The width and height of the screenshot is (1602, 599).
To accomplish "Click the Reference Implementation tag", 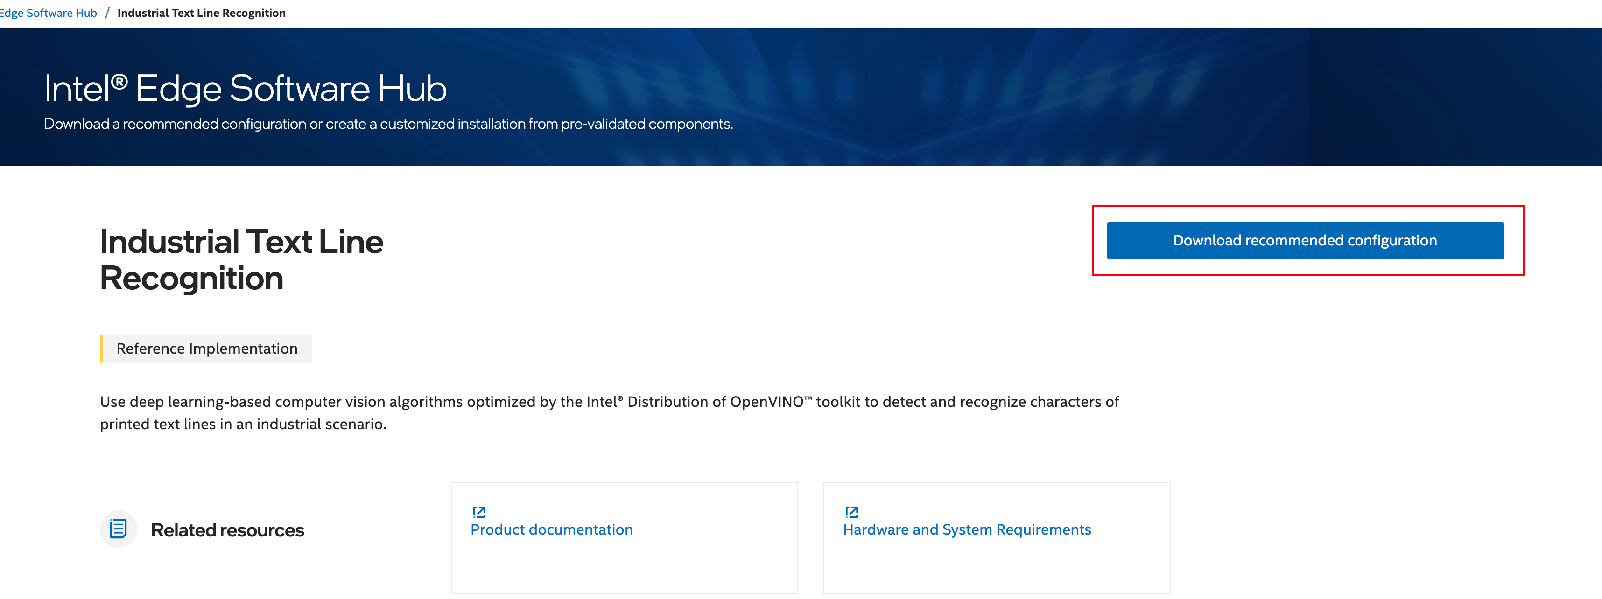I will point(206,348).
